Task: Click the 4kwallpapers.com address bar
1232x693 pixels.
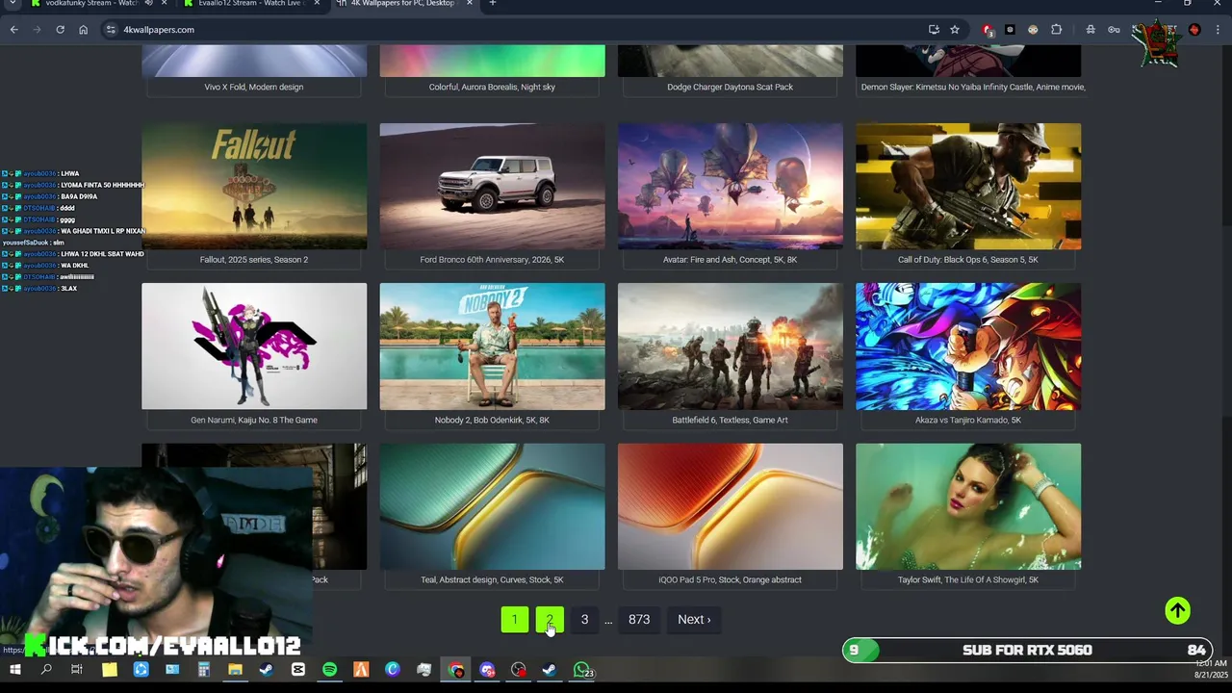Action: click(520, 30)
